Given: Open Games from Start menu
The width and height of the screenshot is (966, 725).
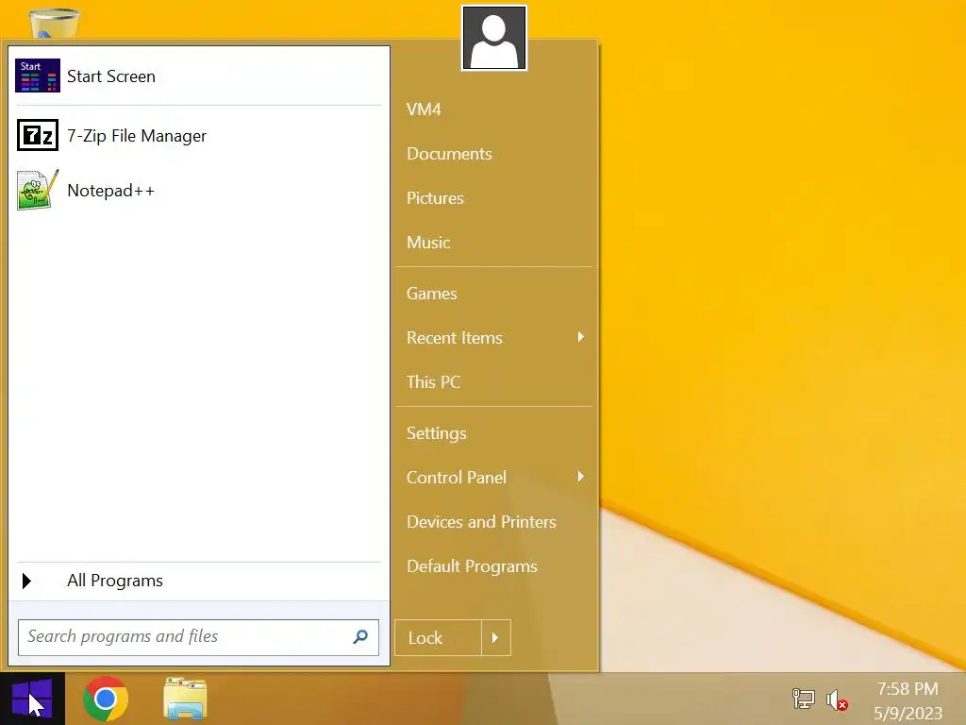Looking at the screenshot, I should (431, 294).
